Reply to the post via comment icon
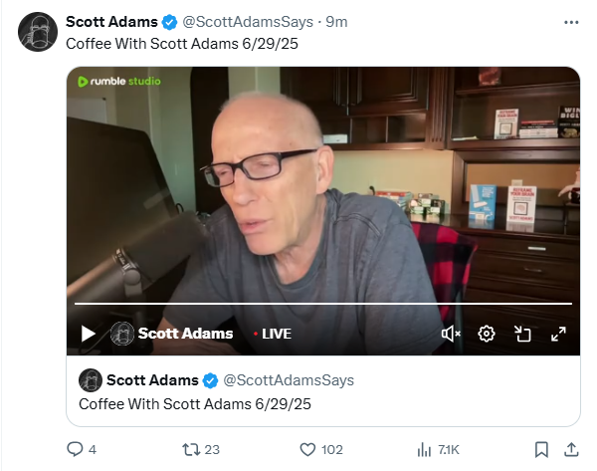Image resolution: width=597 pixels, height=471 pixels. pyautogui.click(x=75, y=449)
